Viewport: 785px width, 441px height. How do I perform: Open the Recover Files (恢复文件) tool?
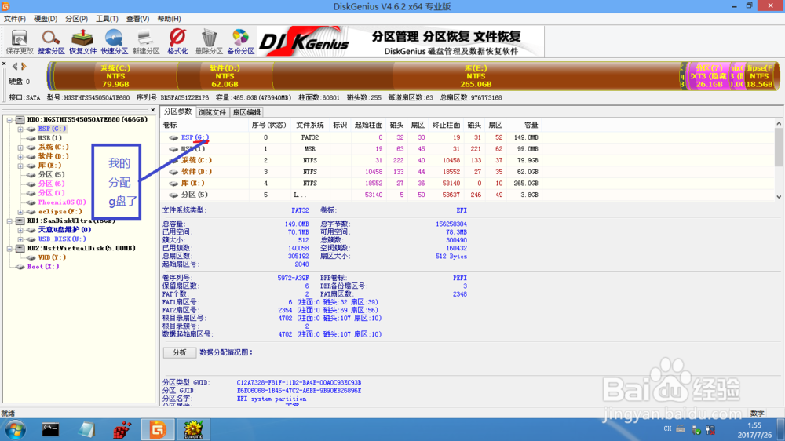point(82,42)
